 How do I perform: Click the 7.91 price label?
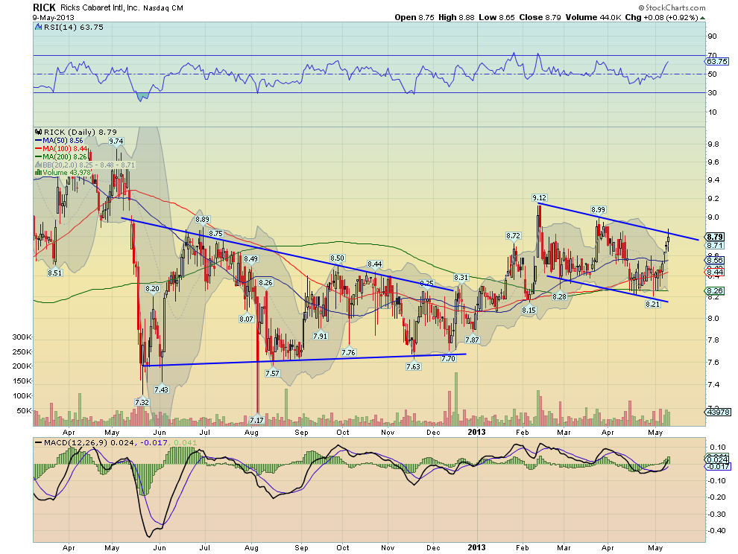tap(320, 337)
